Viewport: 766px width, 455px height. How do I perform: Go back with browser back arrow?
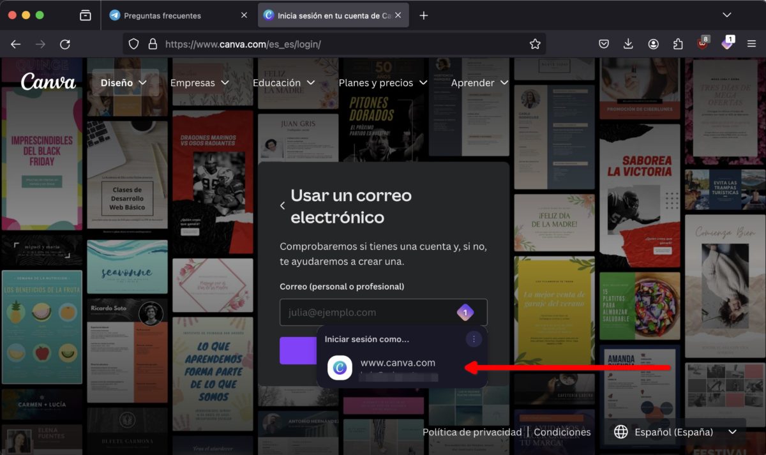tap(16, 44)
